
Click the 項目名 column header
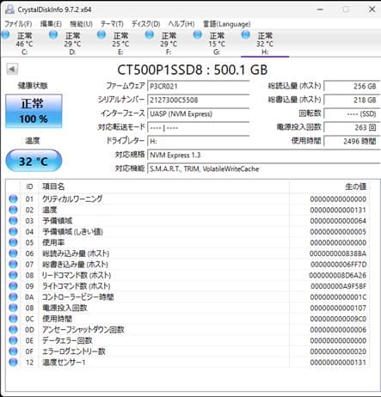pos(53,186)
